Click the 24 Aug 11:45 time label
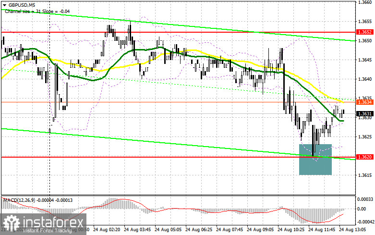Viewport: 375px width, 235px height. point(322,230)
